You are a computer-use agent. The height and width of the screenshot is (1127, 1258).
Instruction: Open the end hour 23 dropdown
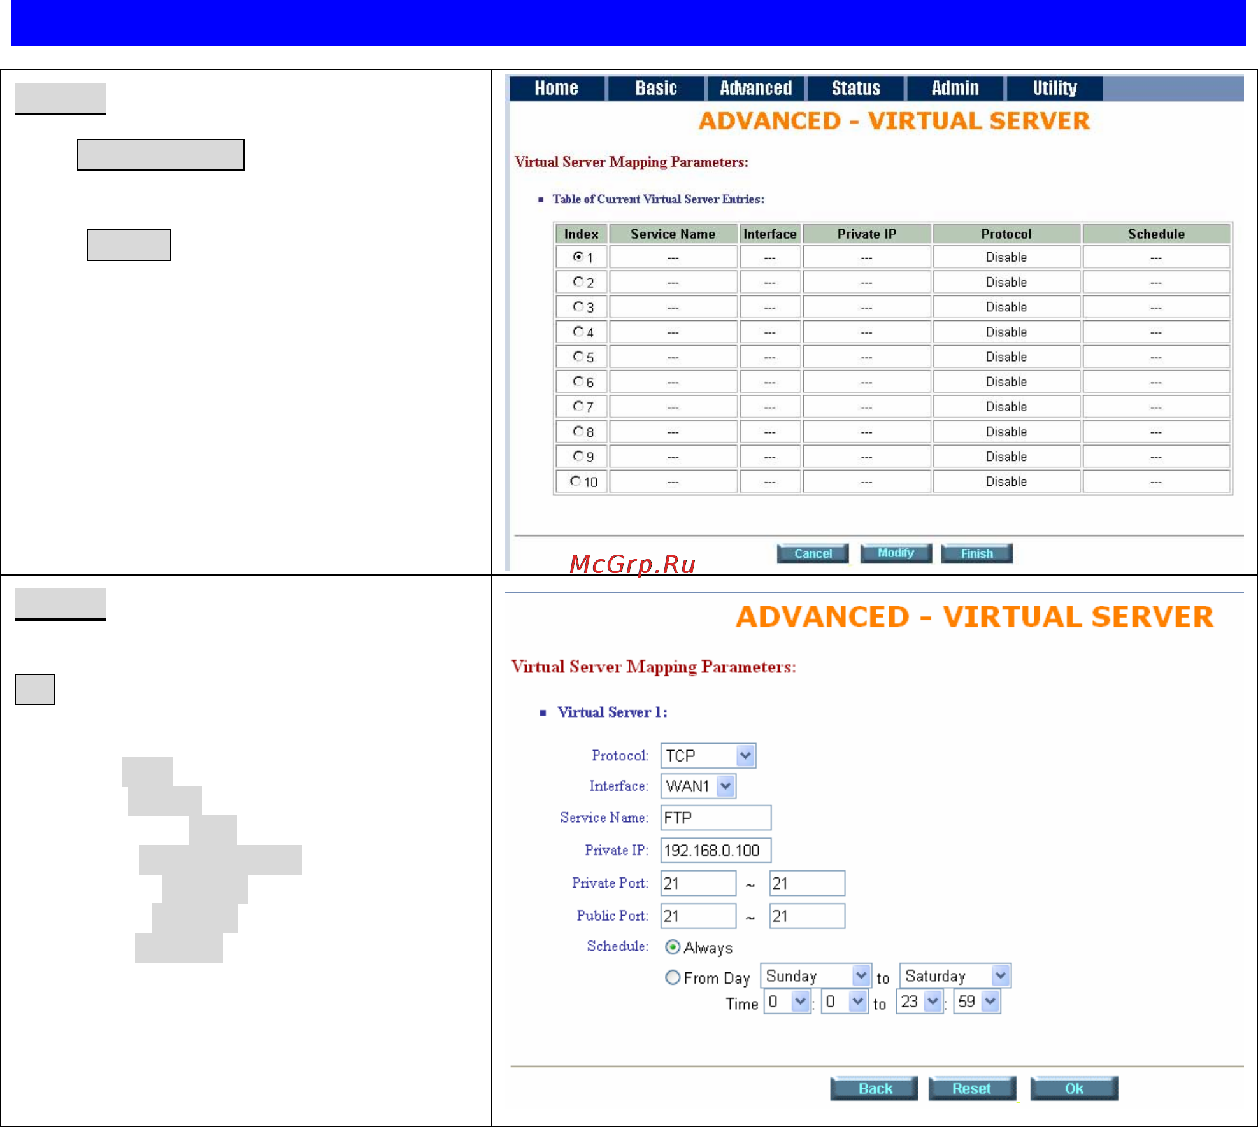(919, 1002)
